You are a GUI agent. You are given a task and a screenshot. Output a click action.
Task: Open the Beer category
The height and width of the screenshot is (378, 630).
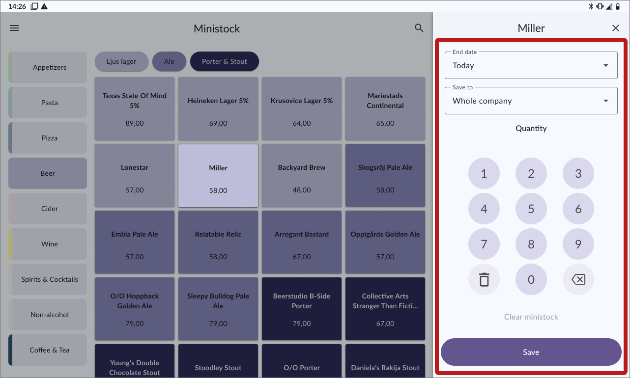pos(48,173)
